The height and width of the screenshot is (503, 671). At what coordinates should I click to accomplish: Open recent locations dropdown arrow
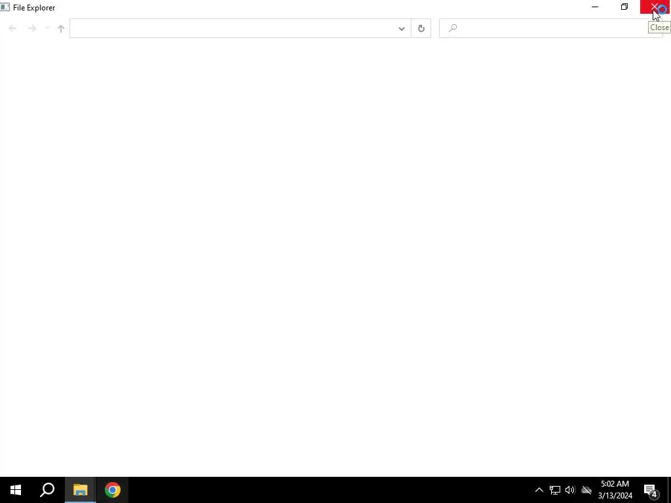coord(47,28)
